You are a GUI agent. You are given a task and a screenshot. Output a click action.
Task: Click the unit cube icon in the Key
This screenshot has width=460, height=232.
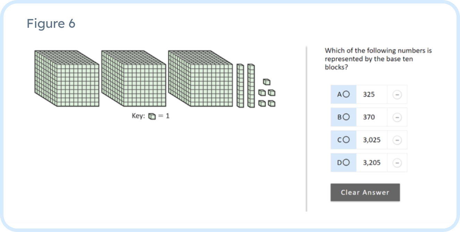coord(152,116)
